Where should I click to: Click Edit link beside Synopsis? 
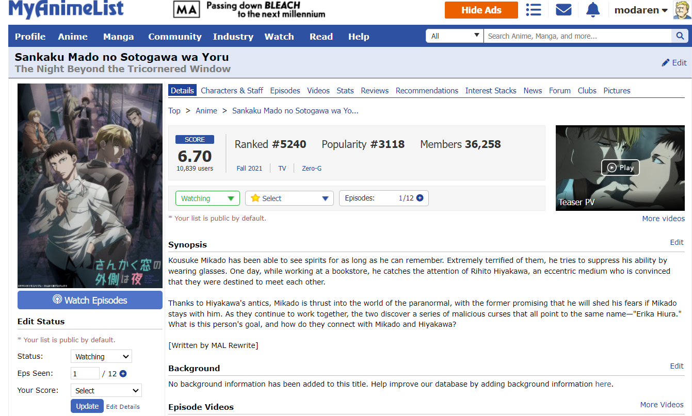677,242
